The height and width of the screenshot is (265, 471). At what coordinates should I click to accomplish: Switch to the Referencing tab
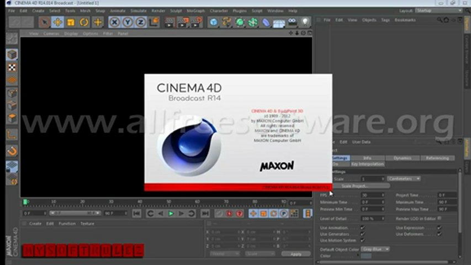click(x=437, y=158)
